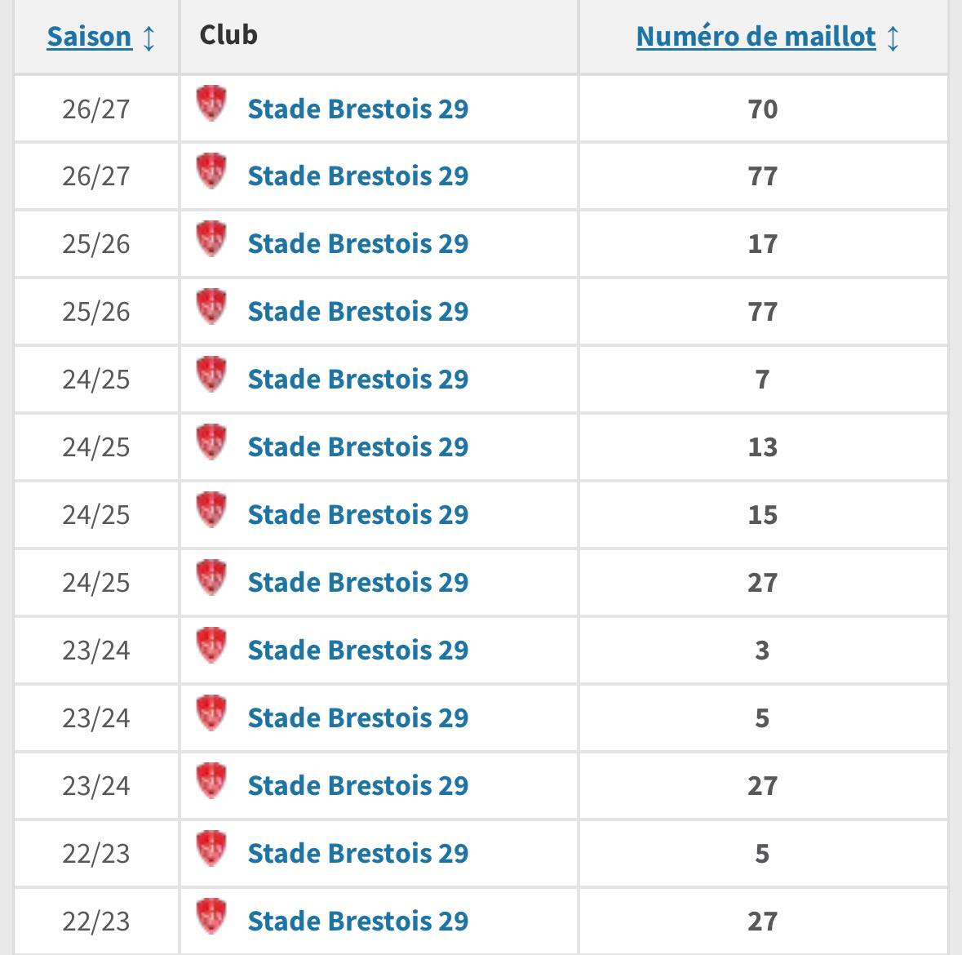Open Stade Brestois 29 link with number 70
Image resolution: width=962 pixels, height=955 pixels.
[x=358, y=109]
